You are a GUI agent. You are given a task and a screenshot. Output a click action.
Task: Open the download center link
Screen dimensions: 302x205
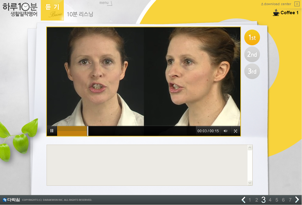tap(276, 4)
